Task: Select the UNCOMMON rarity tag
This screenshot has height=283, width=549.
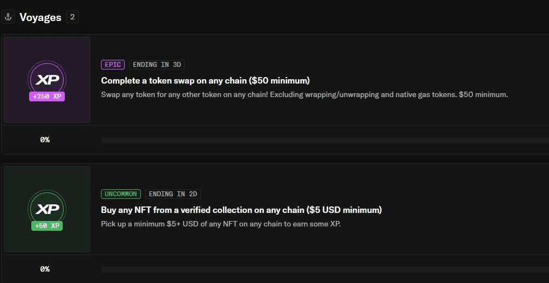Action: tap(121, 194)
